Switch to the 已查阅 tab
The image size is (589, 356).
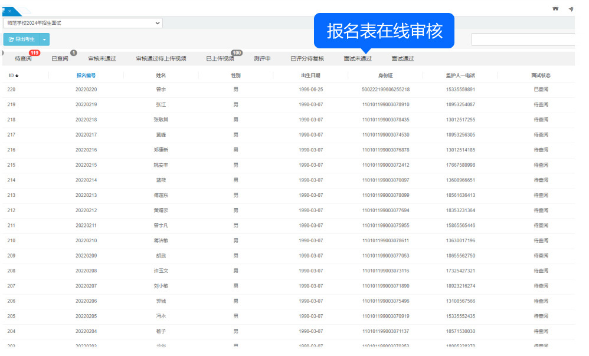click(60, 58)
